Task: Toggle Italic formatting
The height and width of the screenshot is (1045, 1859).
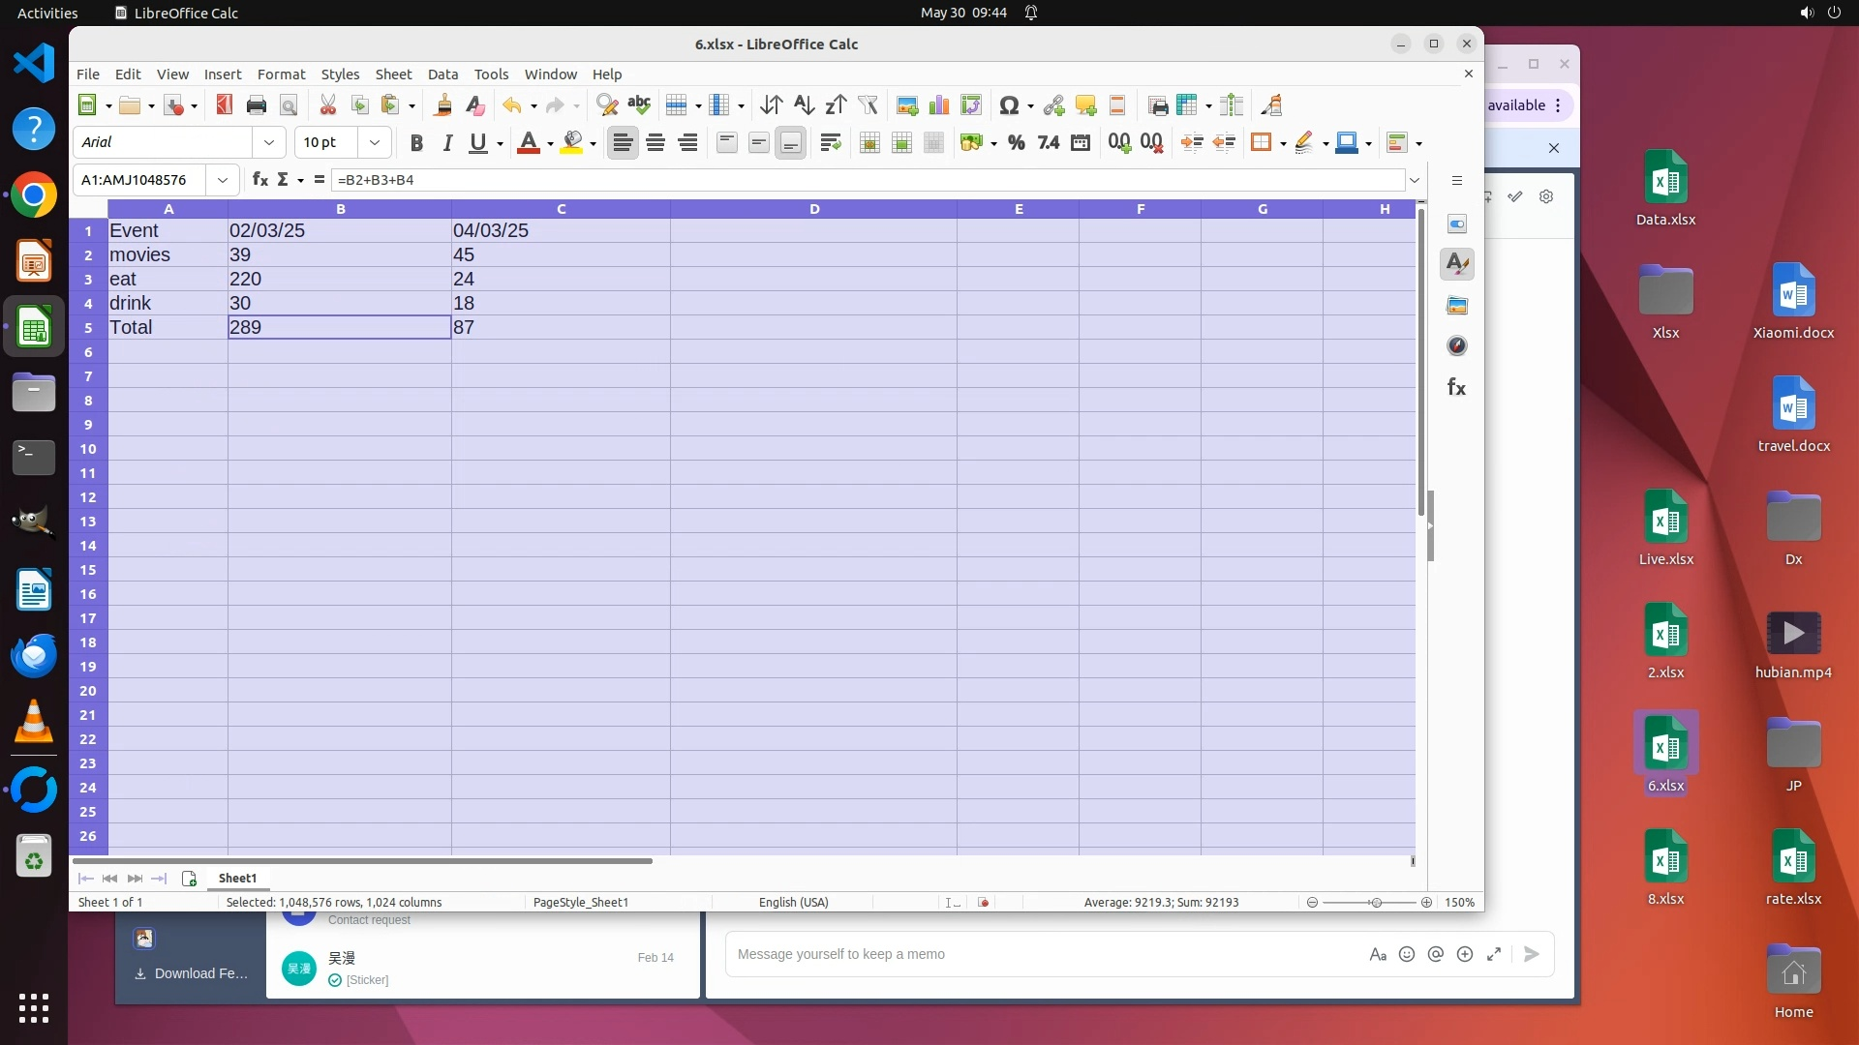Action: coord(447,143)
